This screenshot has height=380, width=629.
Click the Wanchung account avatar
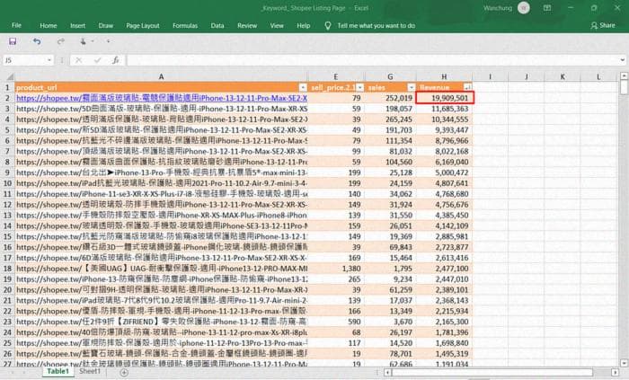524,8
